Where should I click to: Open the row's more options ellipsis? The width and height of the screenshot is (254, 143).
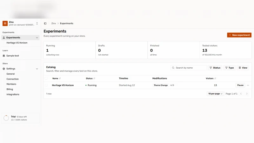[x=248, y=85]
